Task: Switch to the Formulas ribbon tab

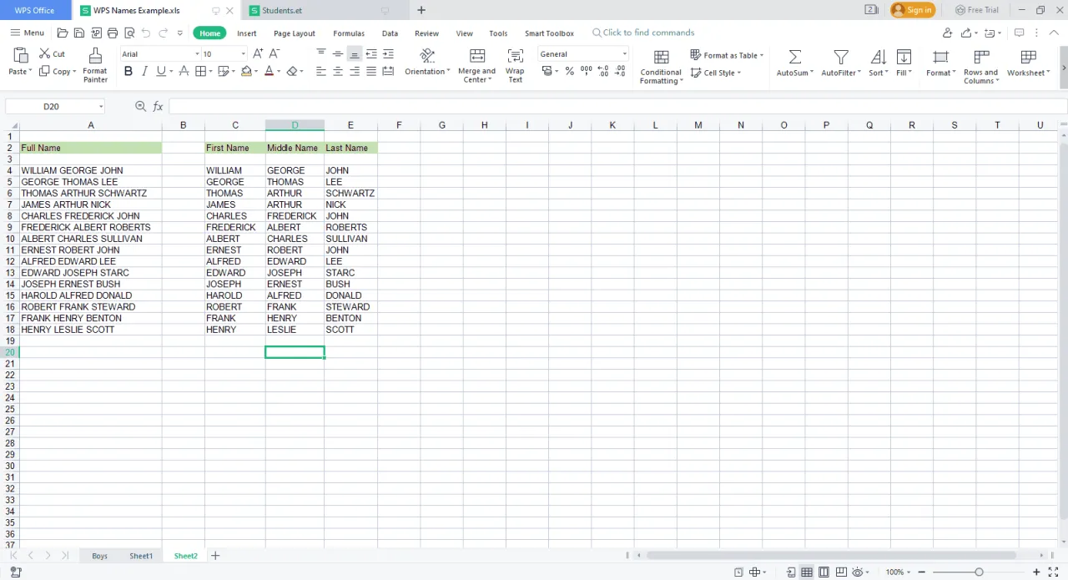Action: click(348, 33)
